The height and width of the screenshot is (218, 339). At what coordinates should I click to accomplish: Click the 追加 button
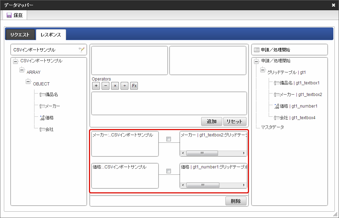point(212,122)
